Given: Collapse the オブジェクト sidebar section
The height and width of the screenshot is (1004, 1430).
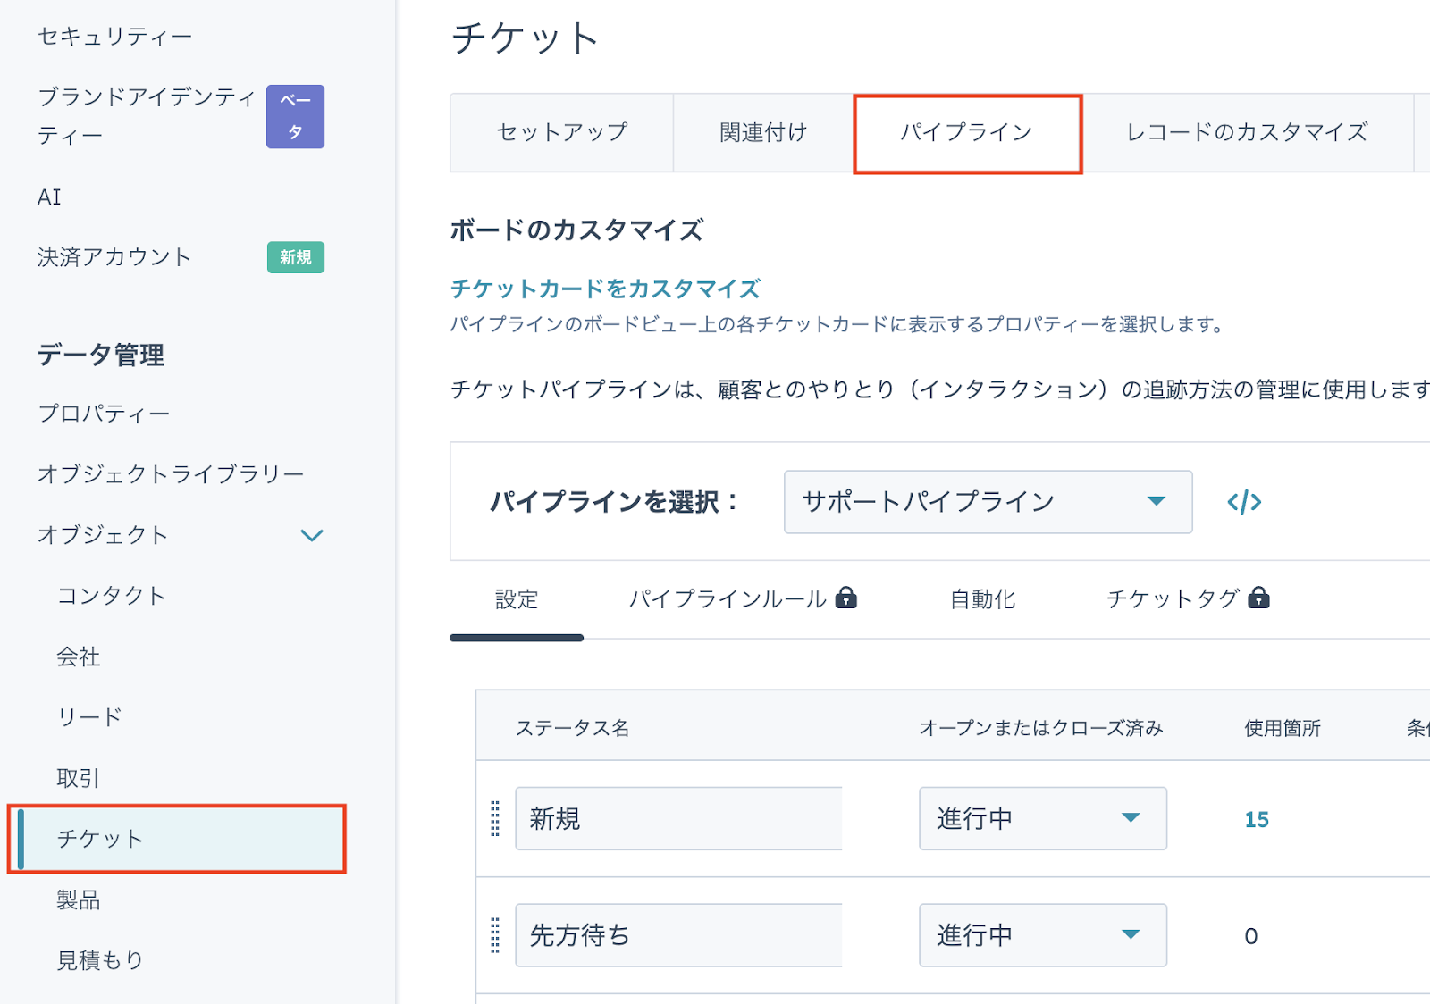Looking at the screenshot, I should (311, 535).
